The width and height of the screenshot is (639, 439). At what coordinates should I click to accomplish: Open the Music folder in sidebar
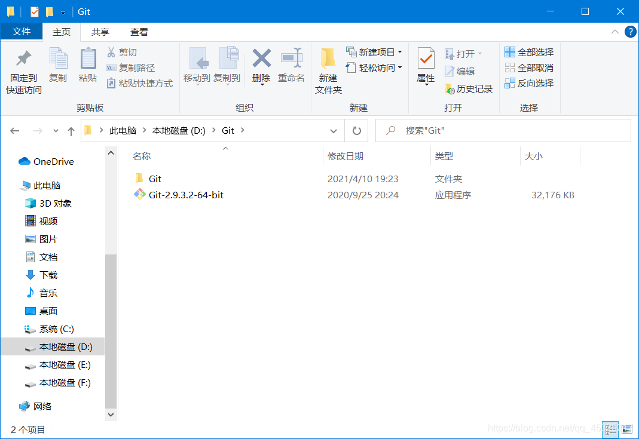click(x=41, y=293)
